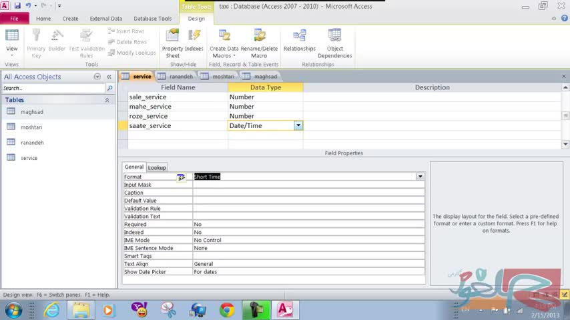Open the Format property dropdown arrow

coord(420,177)
